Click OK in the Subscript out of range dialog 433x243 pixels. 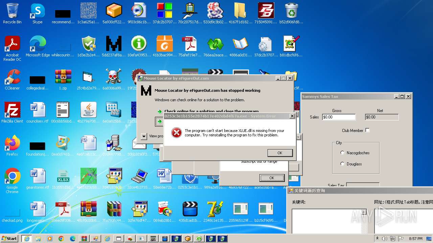(x=272, y=178)
